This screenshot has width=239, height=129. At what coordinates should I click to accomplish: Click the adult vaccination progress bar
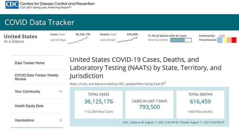tap(181, 40)
